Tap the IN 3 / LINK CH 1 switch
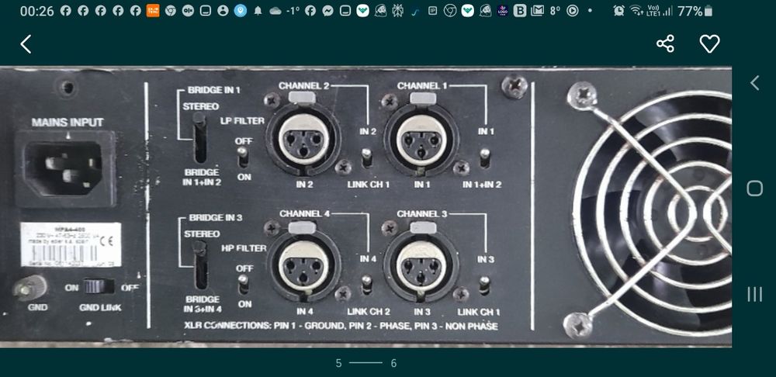 [484, 285]
